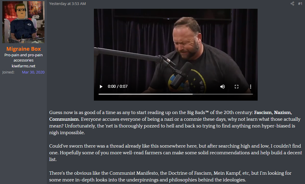The height and width of the screenshot is (184, 305).
Task: Play the embedded video
Action: (x=101, y=87)
